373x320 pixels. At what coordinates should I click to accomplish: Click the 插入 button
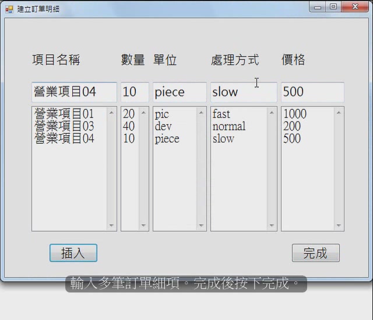73,253
